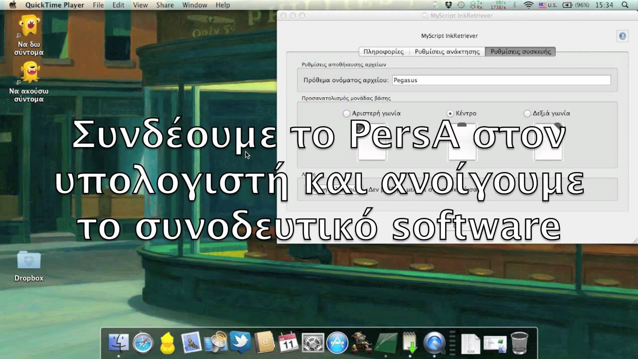Open the Help menu
Viewport: 638px width, 359px height.
223,5
